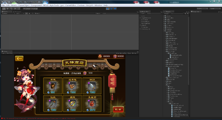The height and width of the screenshot is (120, 222).
Task: Open the Layout dropdown
Action: pos(213,9)
